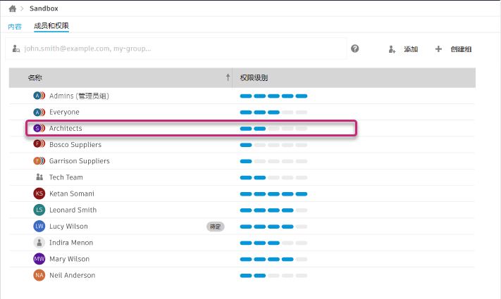Toggle the sort arrow in 名称 column
501x299 pixels.
tap(228, 77)
